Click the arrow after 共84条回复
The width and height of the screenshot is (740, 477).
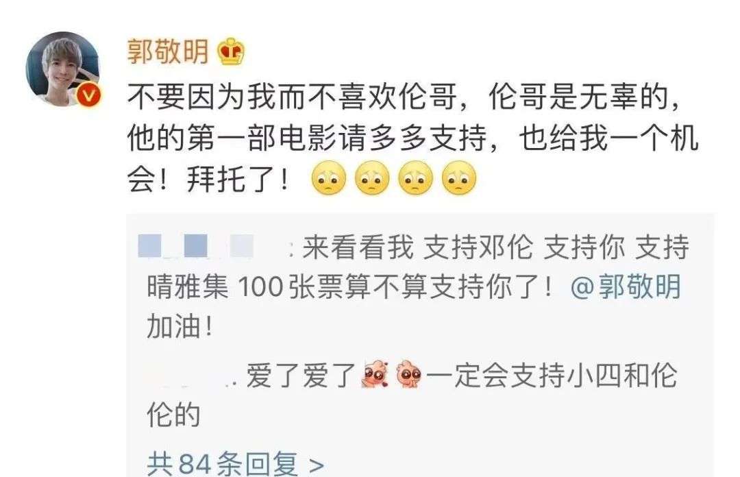tap(316, 465)
